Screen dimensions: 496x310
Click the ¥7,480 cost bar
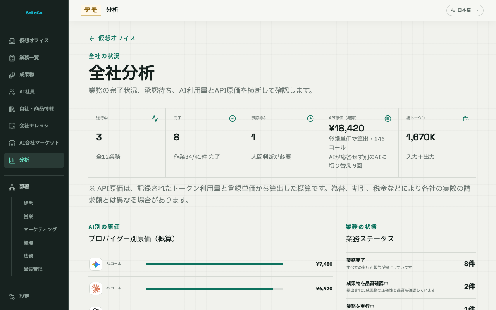(x=215, y=264)
